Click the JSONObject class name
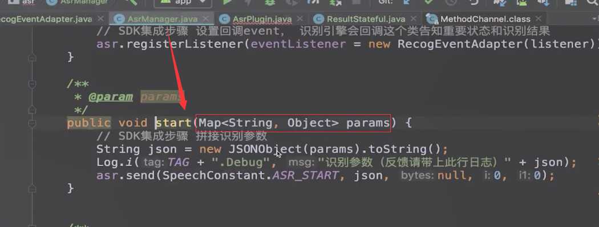 tap(265, 149)
